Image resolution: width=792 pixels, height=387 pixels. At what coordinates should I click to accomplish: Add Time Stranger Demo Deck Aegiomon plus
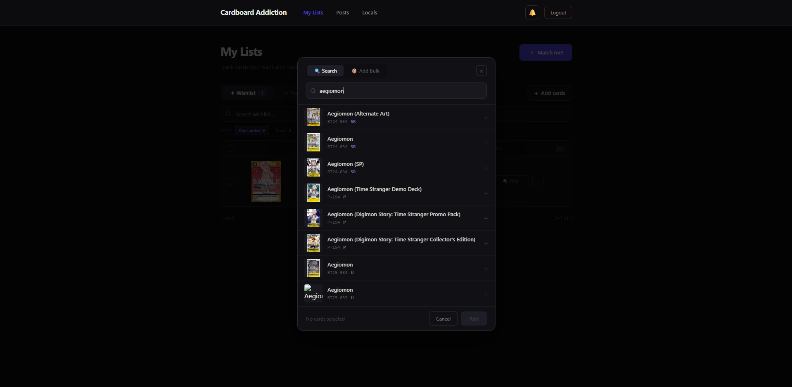486,193
